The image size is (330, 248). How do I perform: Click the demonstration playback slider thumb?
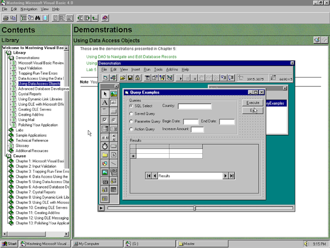194,208
